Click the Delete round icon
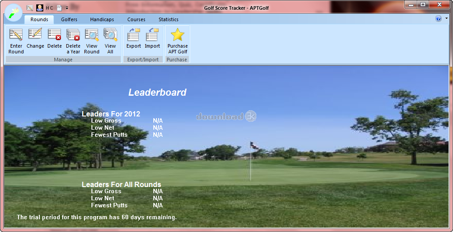453x232 pixels. click(54, 35)
